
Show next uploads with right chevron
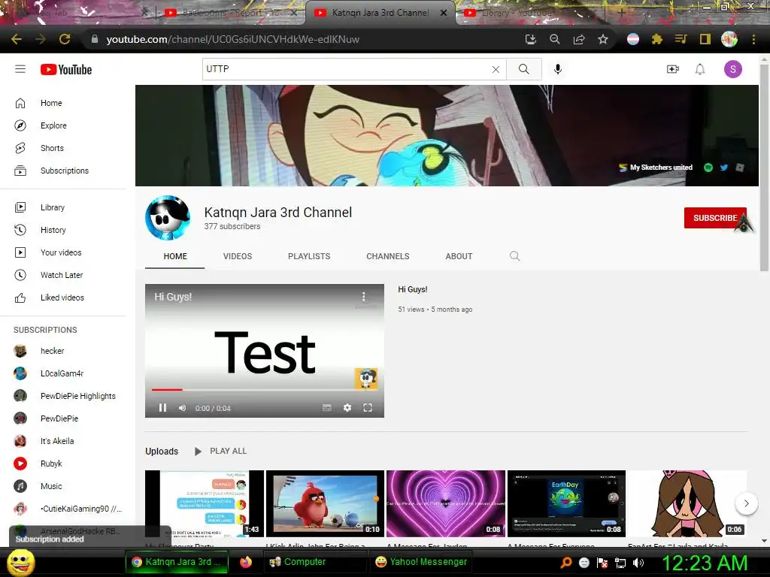[x=747, y=503]
